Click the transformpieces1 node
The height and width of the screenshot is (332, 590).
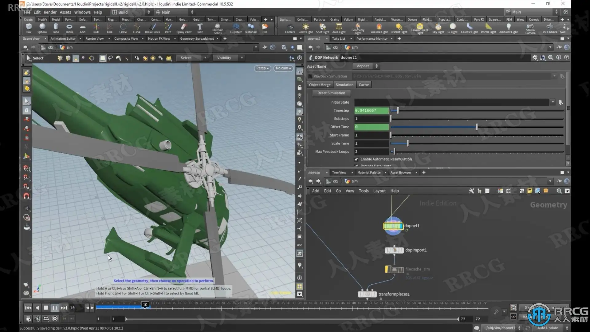pos(367,294)
